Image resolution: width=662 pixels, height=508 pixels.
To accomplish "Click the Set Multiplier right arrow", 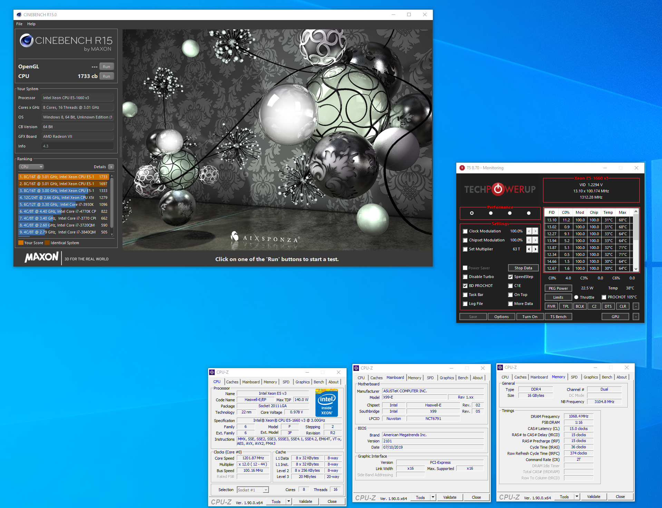I will coord(535,249).
